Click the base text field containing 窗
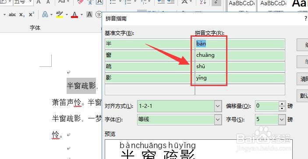308x159 pixels. coord(150,55)
